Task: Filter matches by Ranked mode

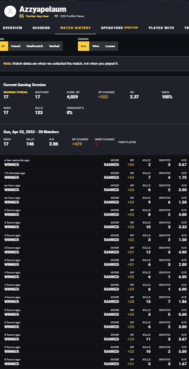Action: pyautogui.click(x=54, y=46)
